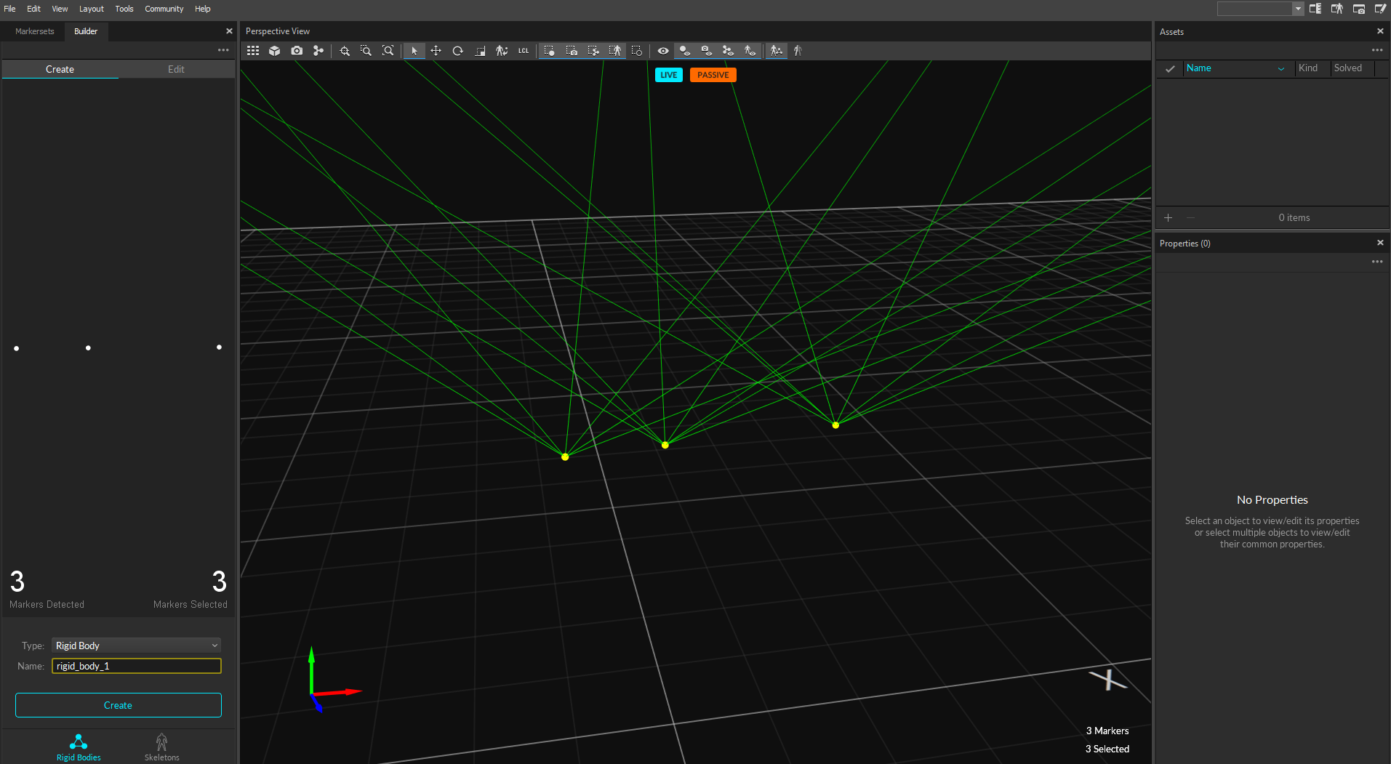Open the Type dropdown showing Rigid Body

136,646
